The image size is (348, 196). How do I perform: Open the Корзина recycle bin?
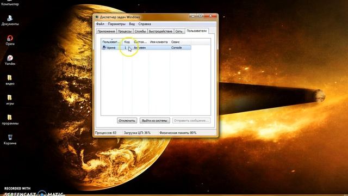[x=10, y=139]
